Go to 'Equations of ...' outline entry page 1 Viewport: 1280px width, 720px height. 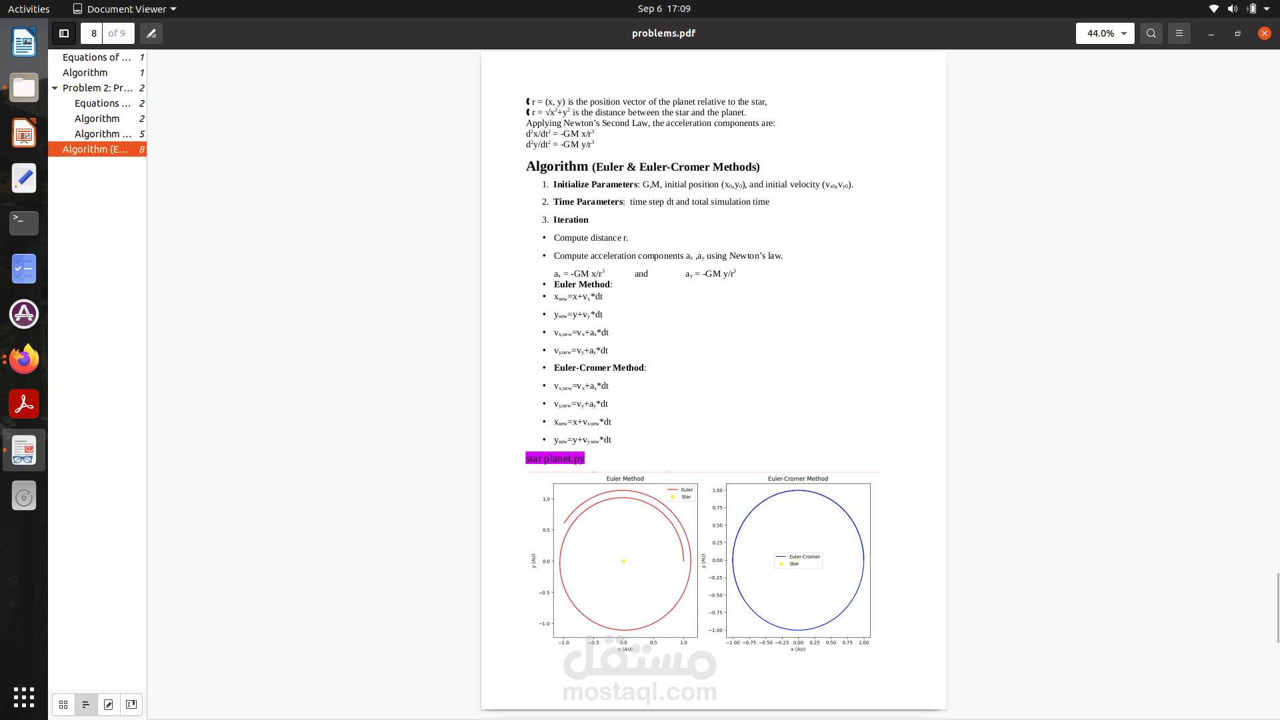(97, 57)
